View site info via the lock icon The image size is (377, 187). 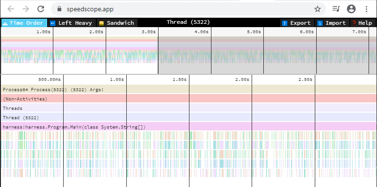click(x=59, y=9)
